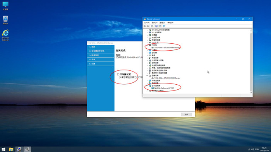Expand the network adapters (网络适配器) node

[147, 81]
